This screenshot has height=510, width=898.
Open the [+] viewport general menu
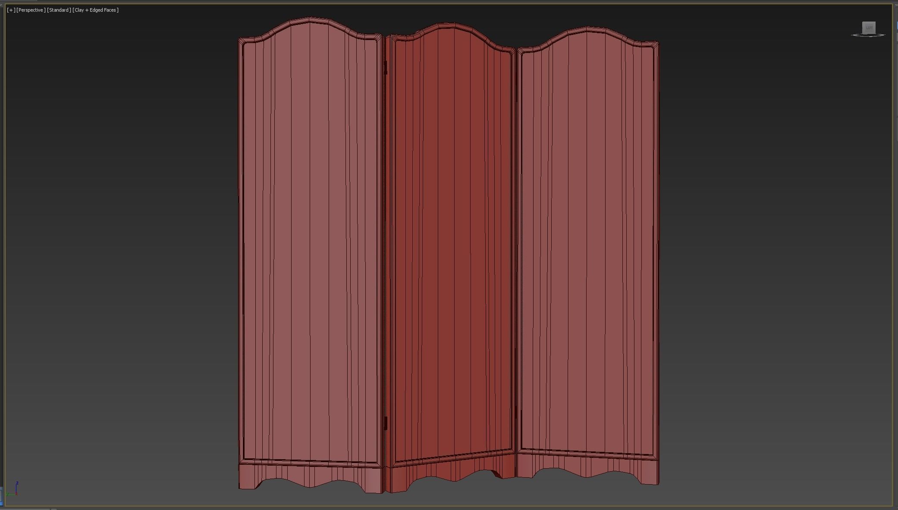point(11,10)
